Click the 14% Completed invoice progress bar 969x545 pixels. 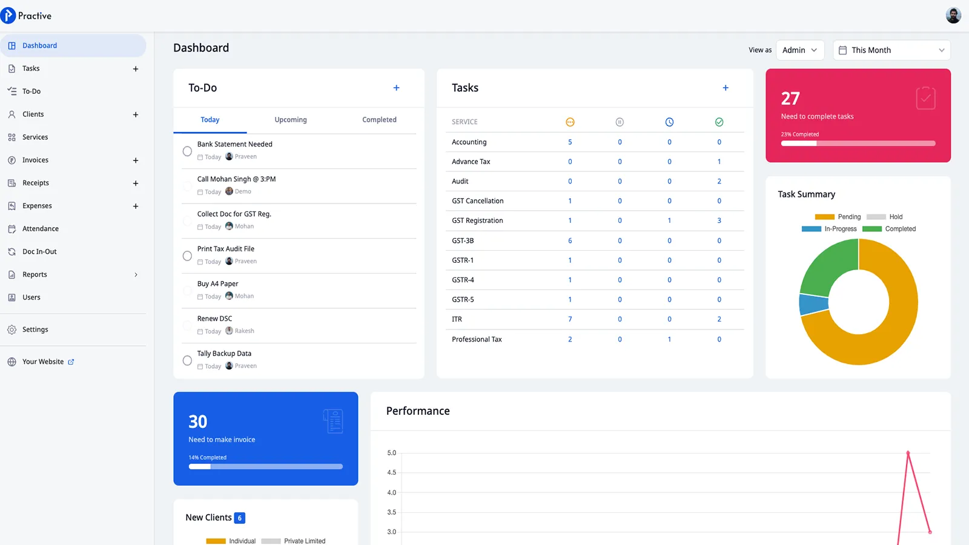tap(266, 467)
